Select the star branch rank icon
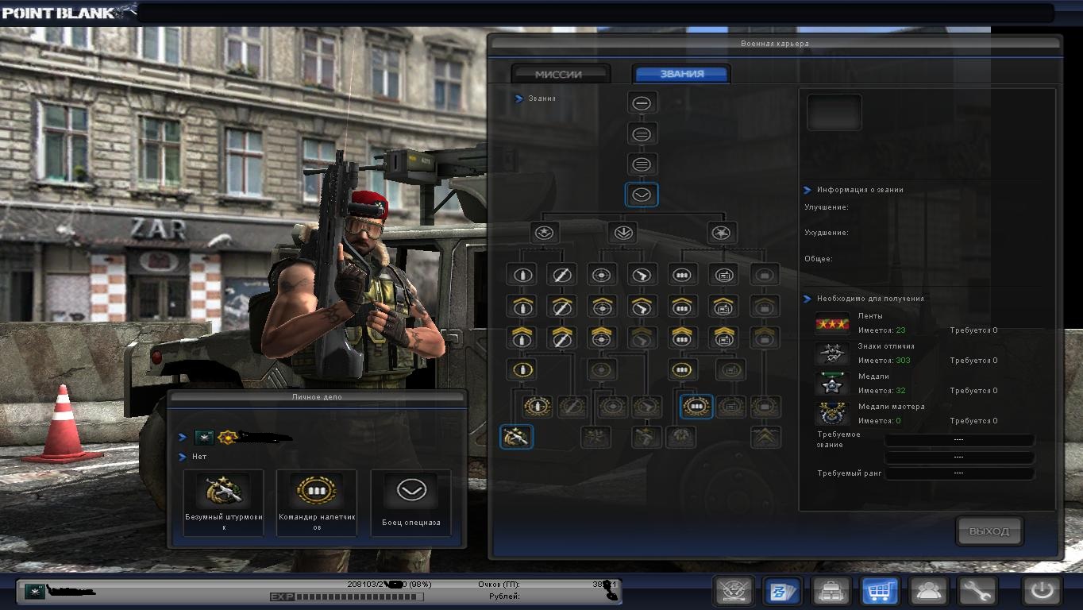 point(545,233)
